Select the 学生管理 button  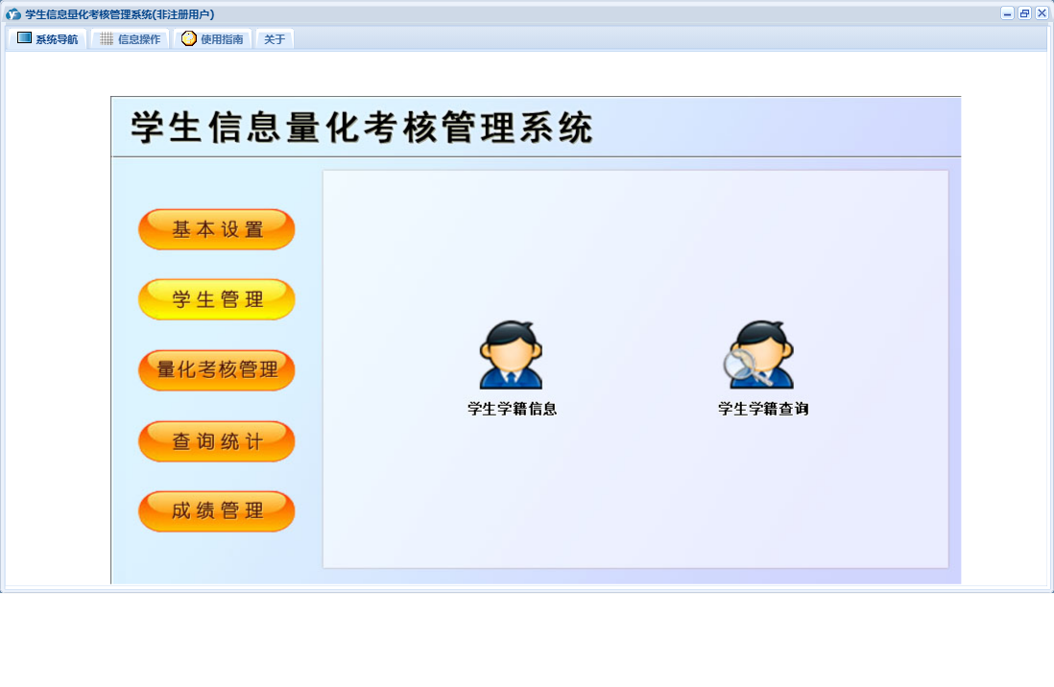[x=216, y=299]
